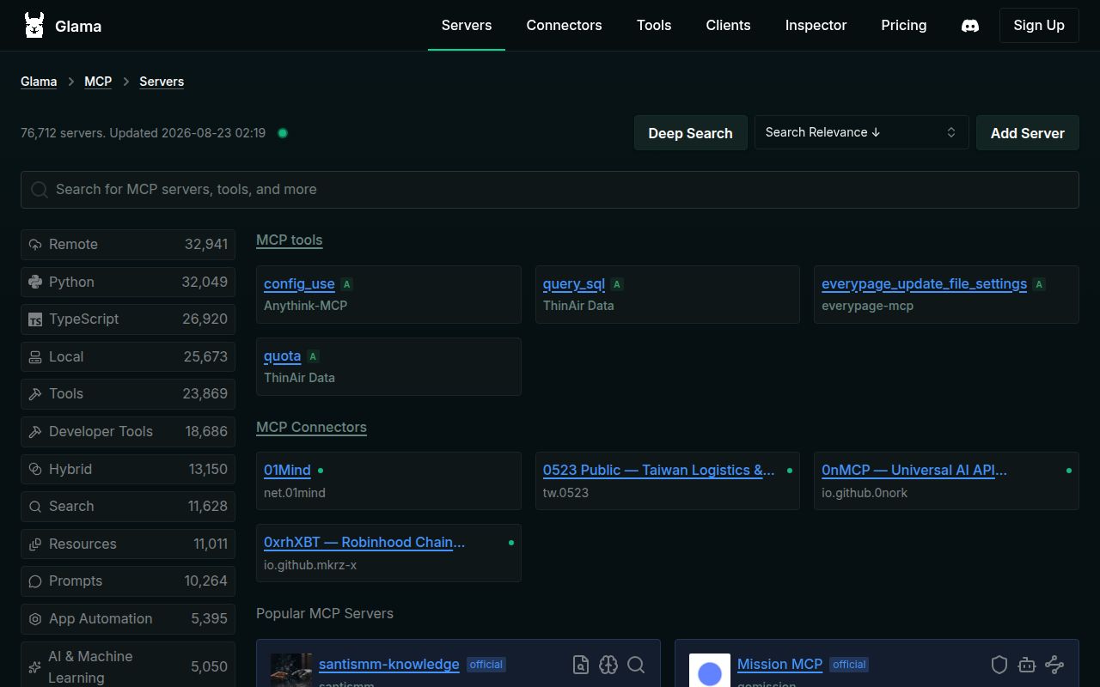Click the Python logo icon
The image size is (1100, 687).
pyautogui.click(x=35, y=282)
